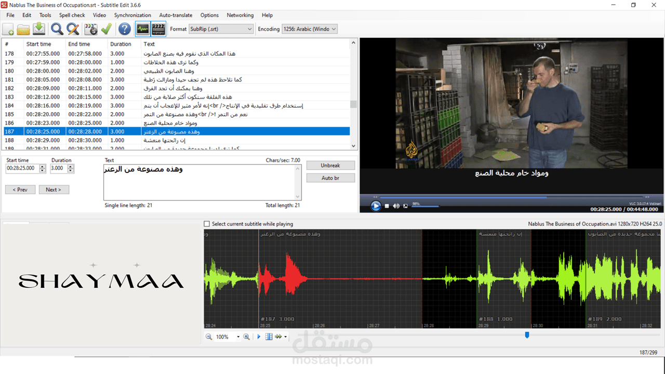This screenshot has height=374, width=665.
Task: Click the Open subtitle folder icon
Action: click(23, 29)
